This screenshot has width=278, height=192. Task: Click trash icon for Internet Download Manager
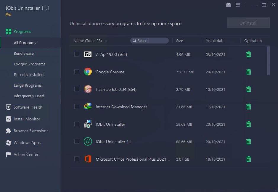249,107
